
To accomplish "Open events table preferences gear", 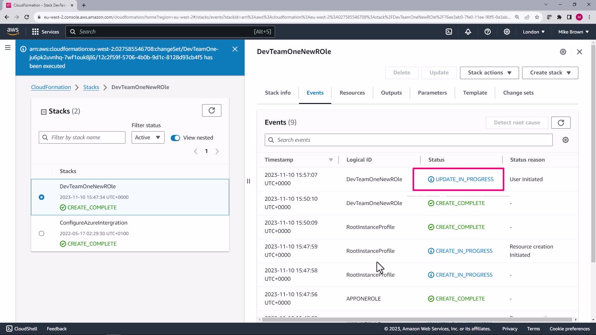I will coord(565,140).
